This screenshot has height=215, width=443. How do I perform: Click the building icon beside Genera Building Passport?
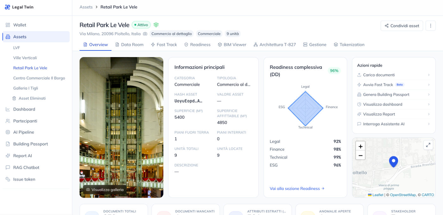pyautogui.click(x=359, y=94)
